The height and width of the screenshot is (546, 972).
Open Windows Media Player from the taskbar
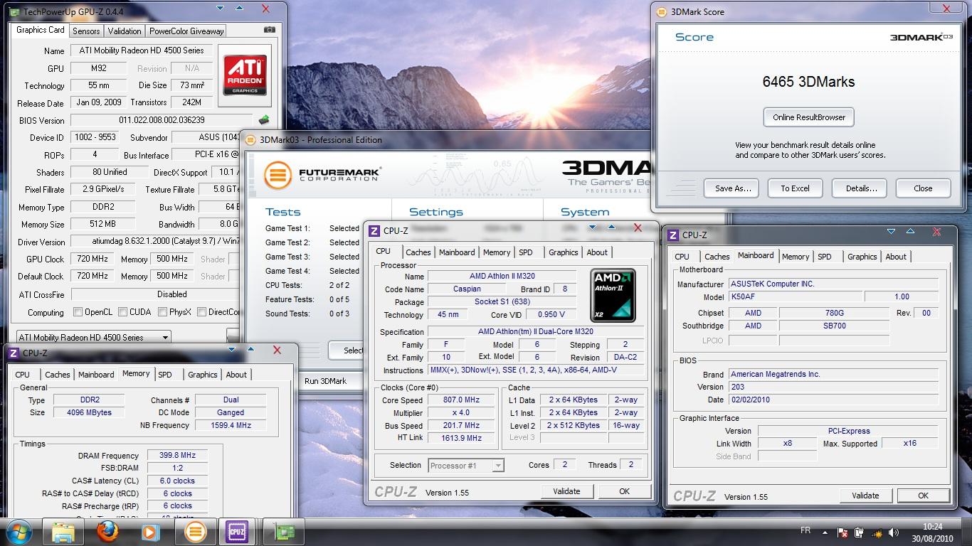point(150,532)
